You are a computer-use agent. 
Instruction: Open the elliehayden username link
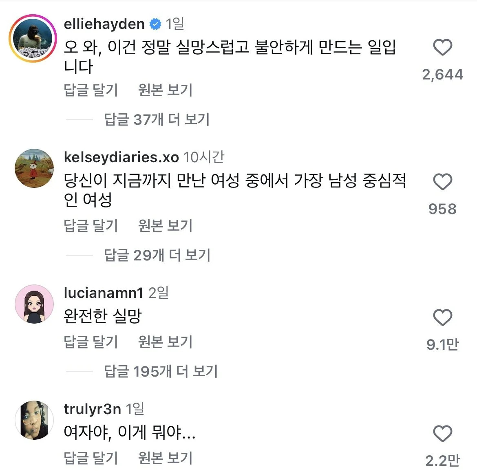pyautogui.click(x=104, y=24)
